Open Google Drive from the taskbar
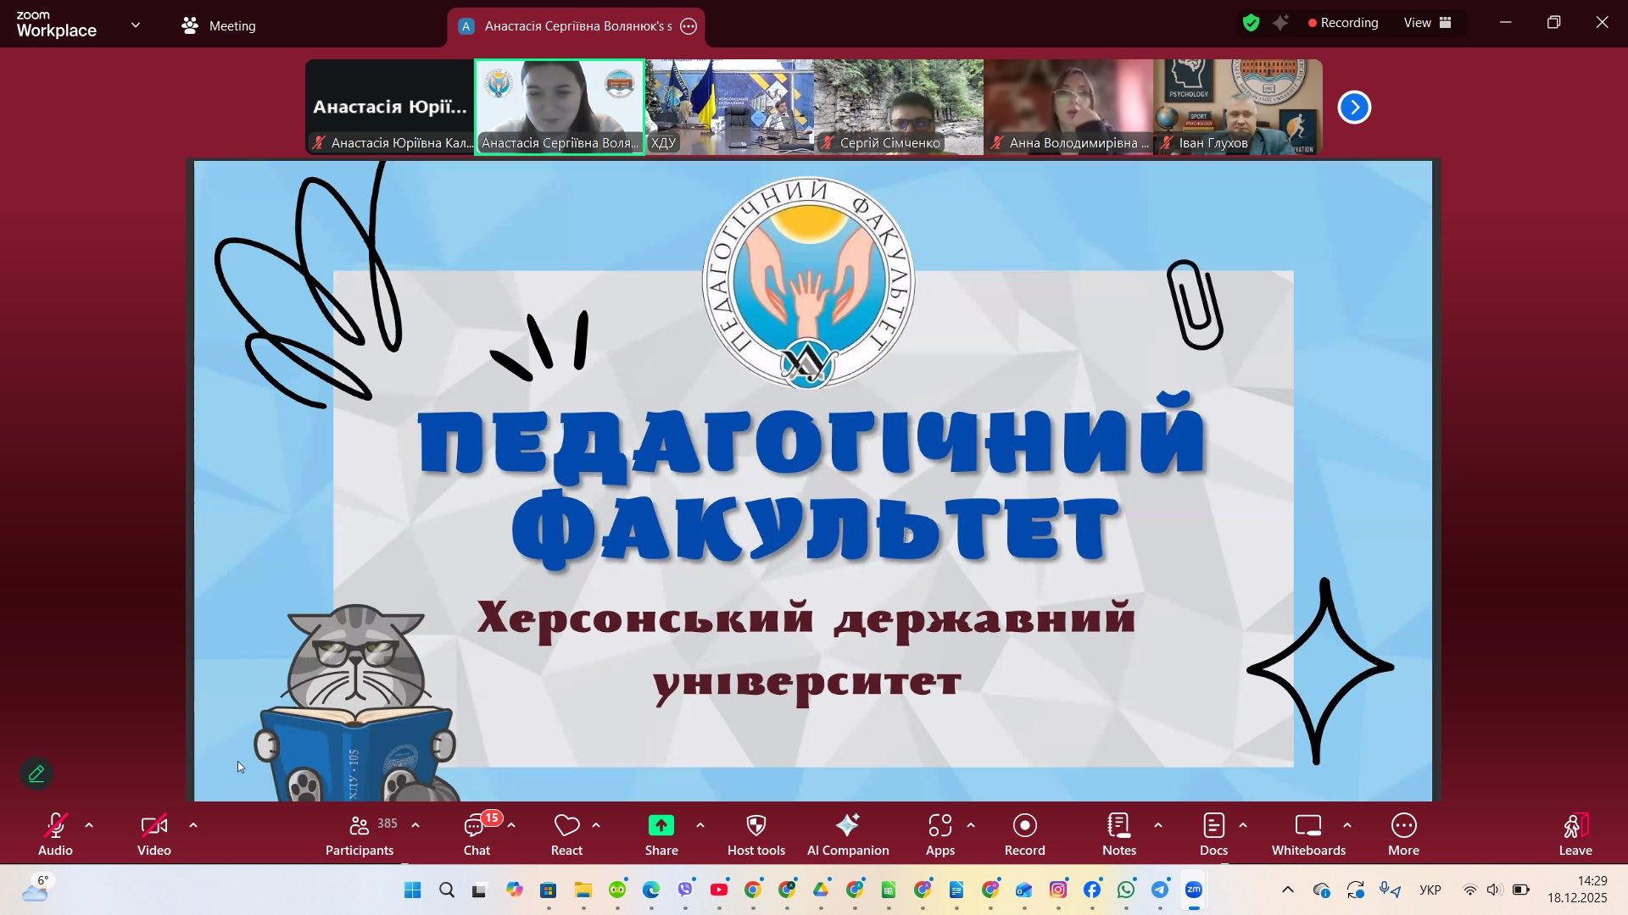 pos(821,890)
